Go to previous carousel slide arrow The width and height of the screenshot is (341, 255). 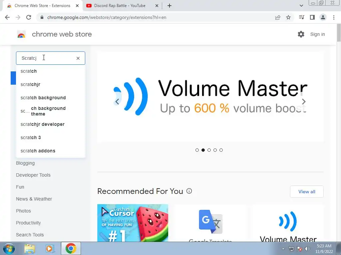pyautogui.click(x=117, y=102)
